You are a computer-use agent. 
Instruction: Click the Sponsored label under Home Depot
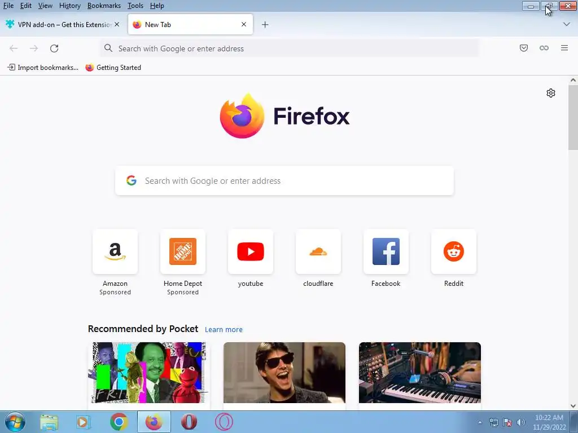click(183, 292)
